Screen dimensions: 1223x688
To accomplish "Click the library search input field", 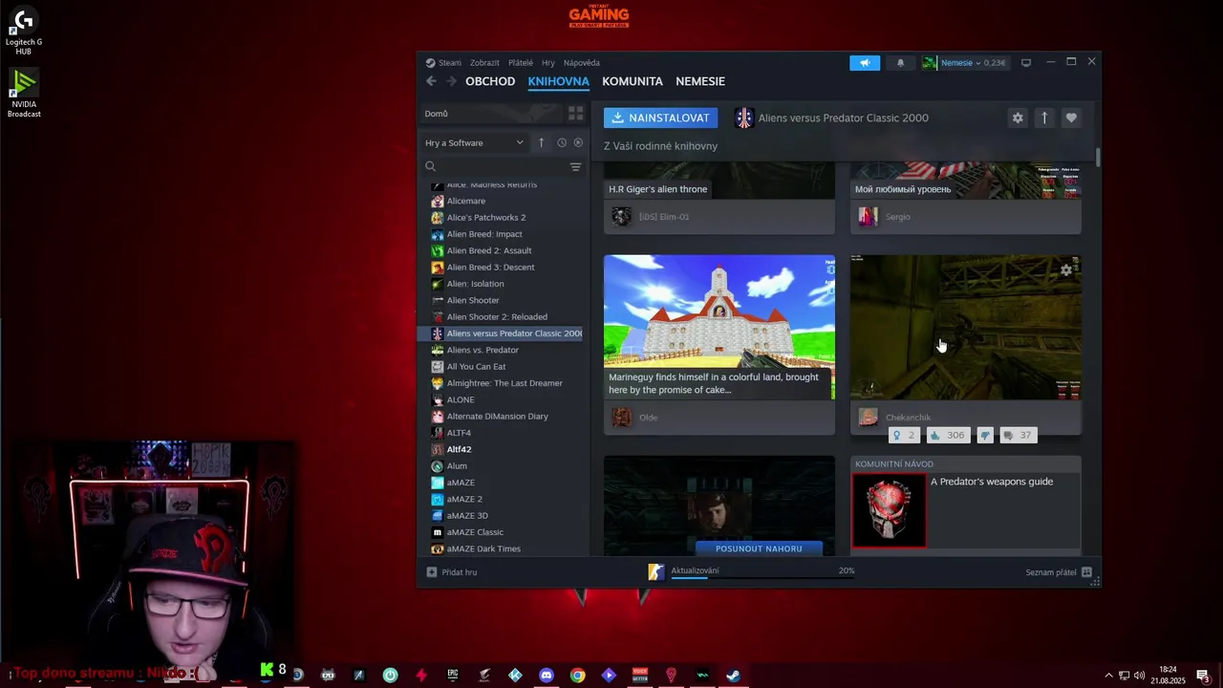I will (503, 166).
